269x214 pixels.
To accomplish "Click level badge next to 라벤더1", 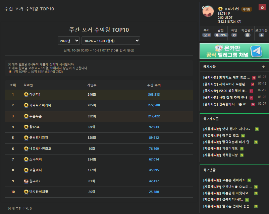I will point(26,94).
